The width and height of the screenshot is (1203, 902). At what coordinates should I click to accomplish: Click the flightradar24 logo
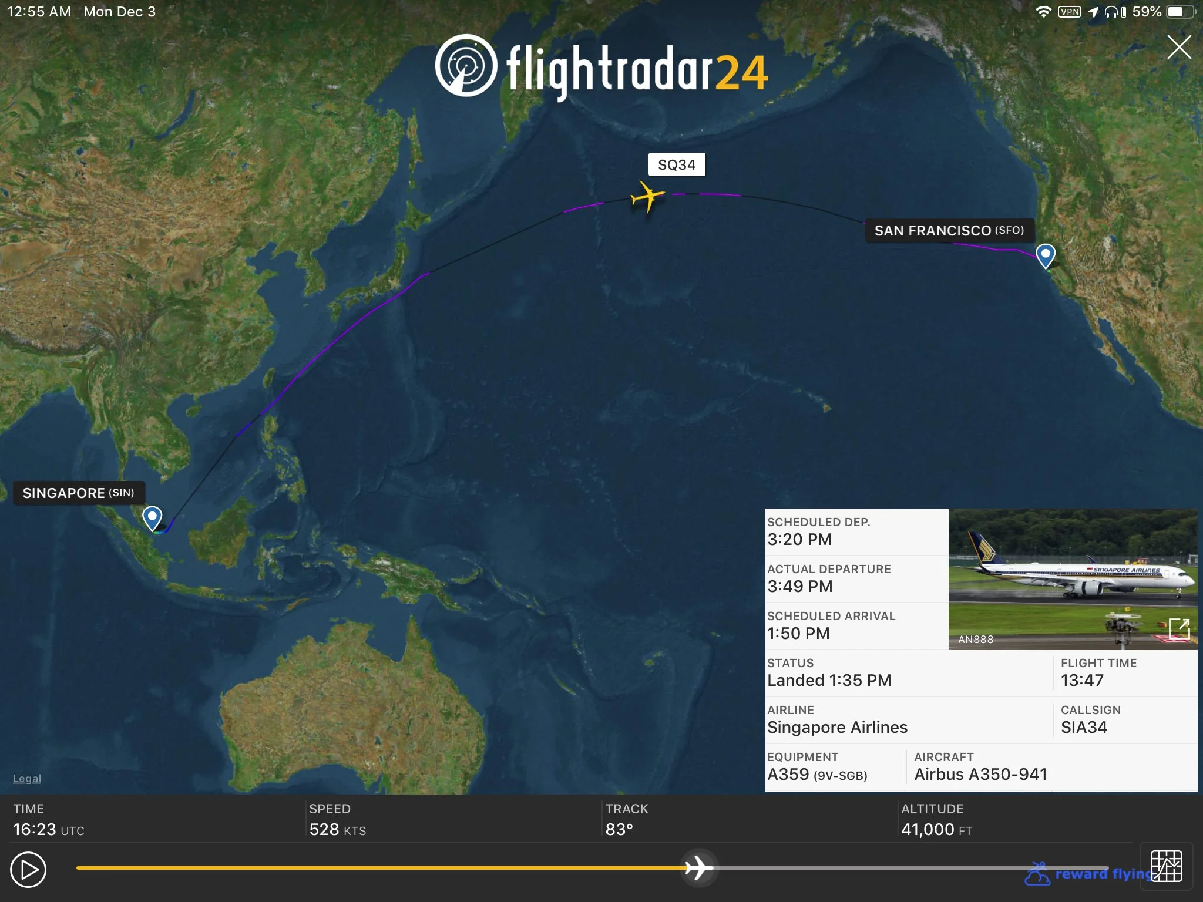pyautogui.click(x=601, y=67)
